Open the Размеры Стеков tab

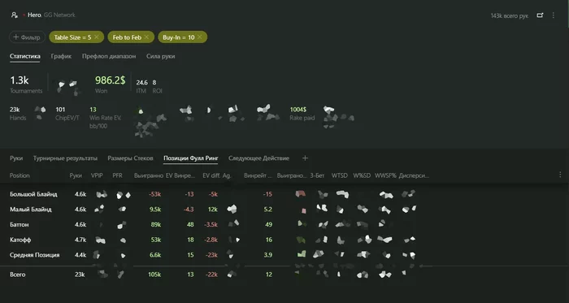(x=130, y=158)
